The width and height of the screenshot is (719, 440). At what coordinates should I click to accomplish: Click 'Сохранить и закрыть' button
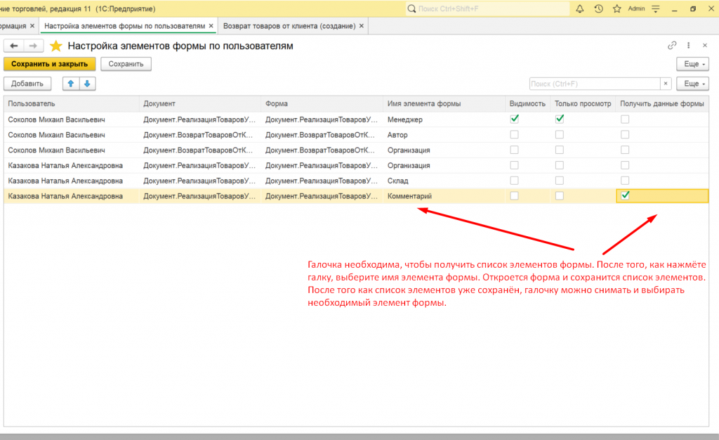[50, 64]
